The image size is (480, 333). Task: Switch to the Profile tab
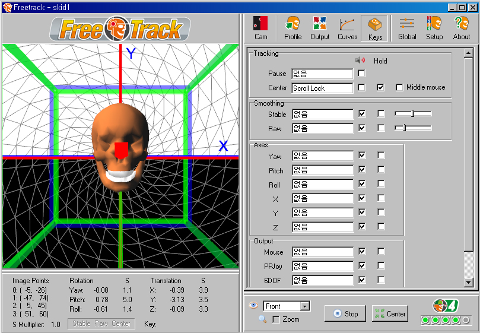click(x=293, y=28)
